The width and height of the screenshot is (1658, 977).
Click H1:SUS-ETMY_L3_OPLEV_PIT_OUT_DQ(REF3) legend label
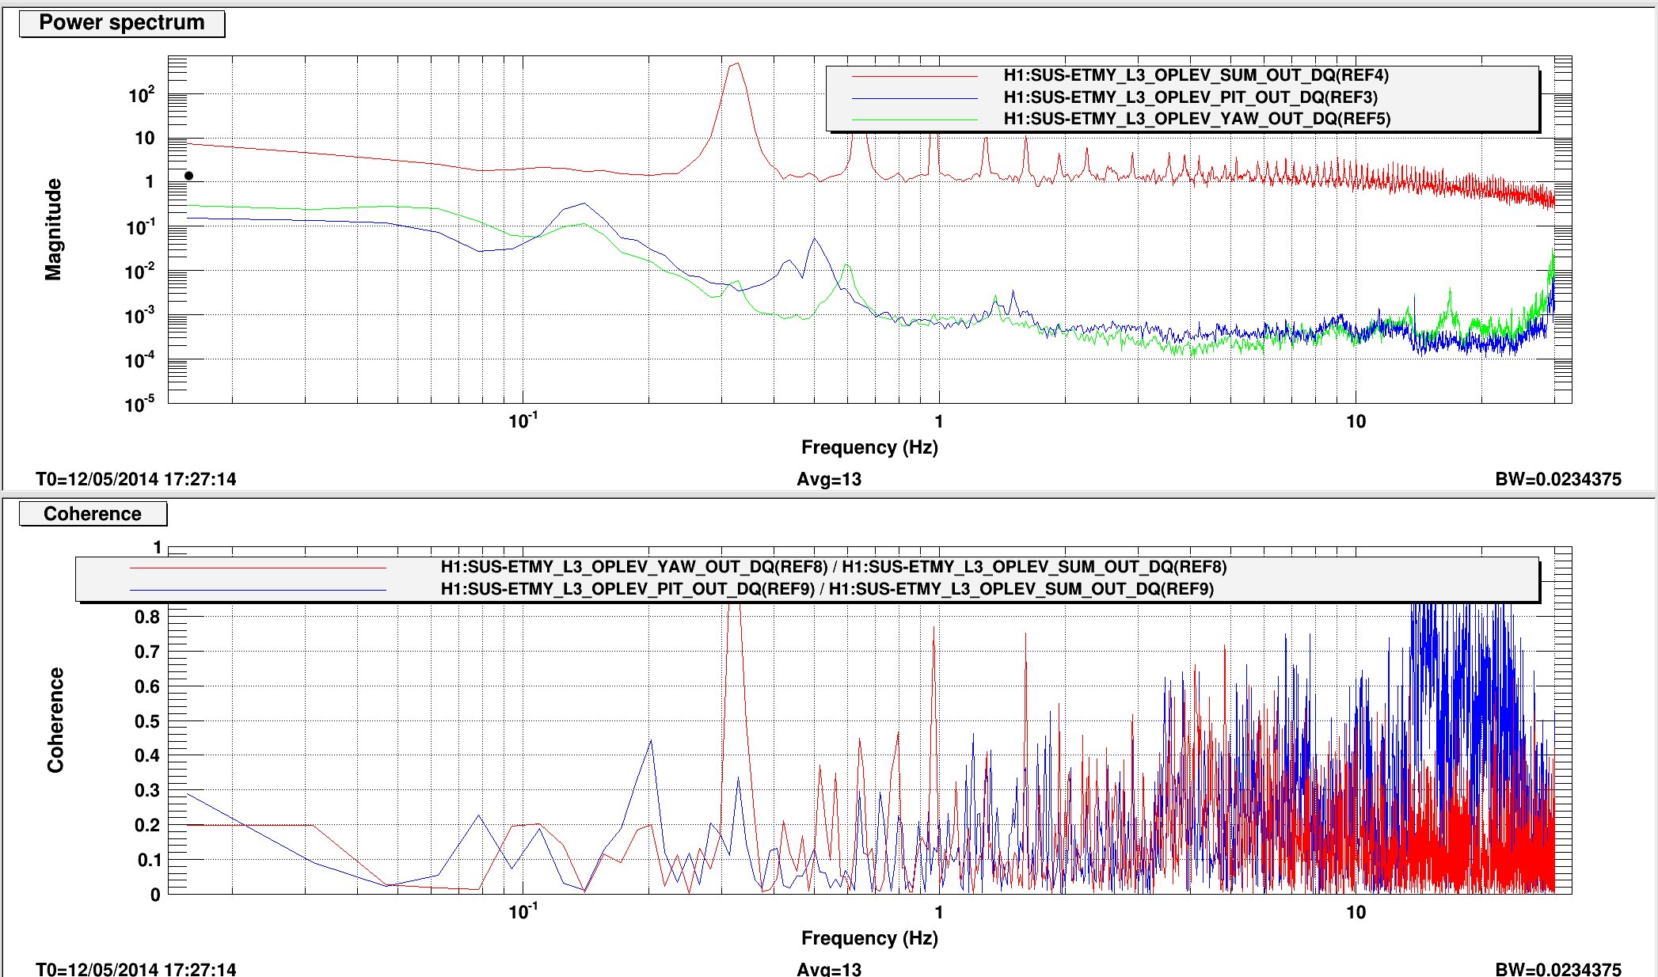[x=1191, y=97]
